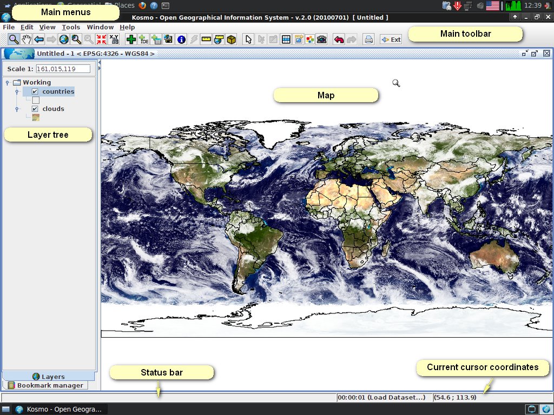
Task: Click the grayed-out edit pencil icon
Action: point(273,39)
